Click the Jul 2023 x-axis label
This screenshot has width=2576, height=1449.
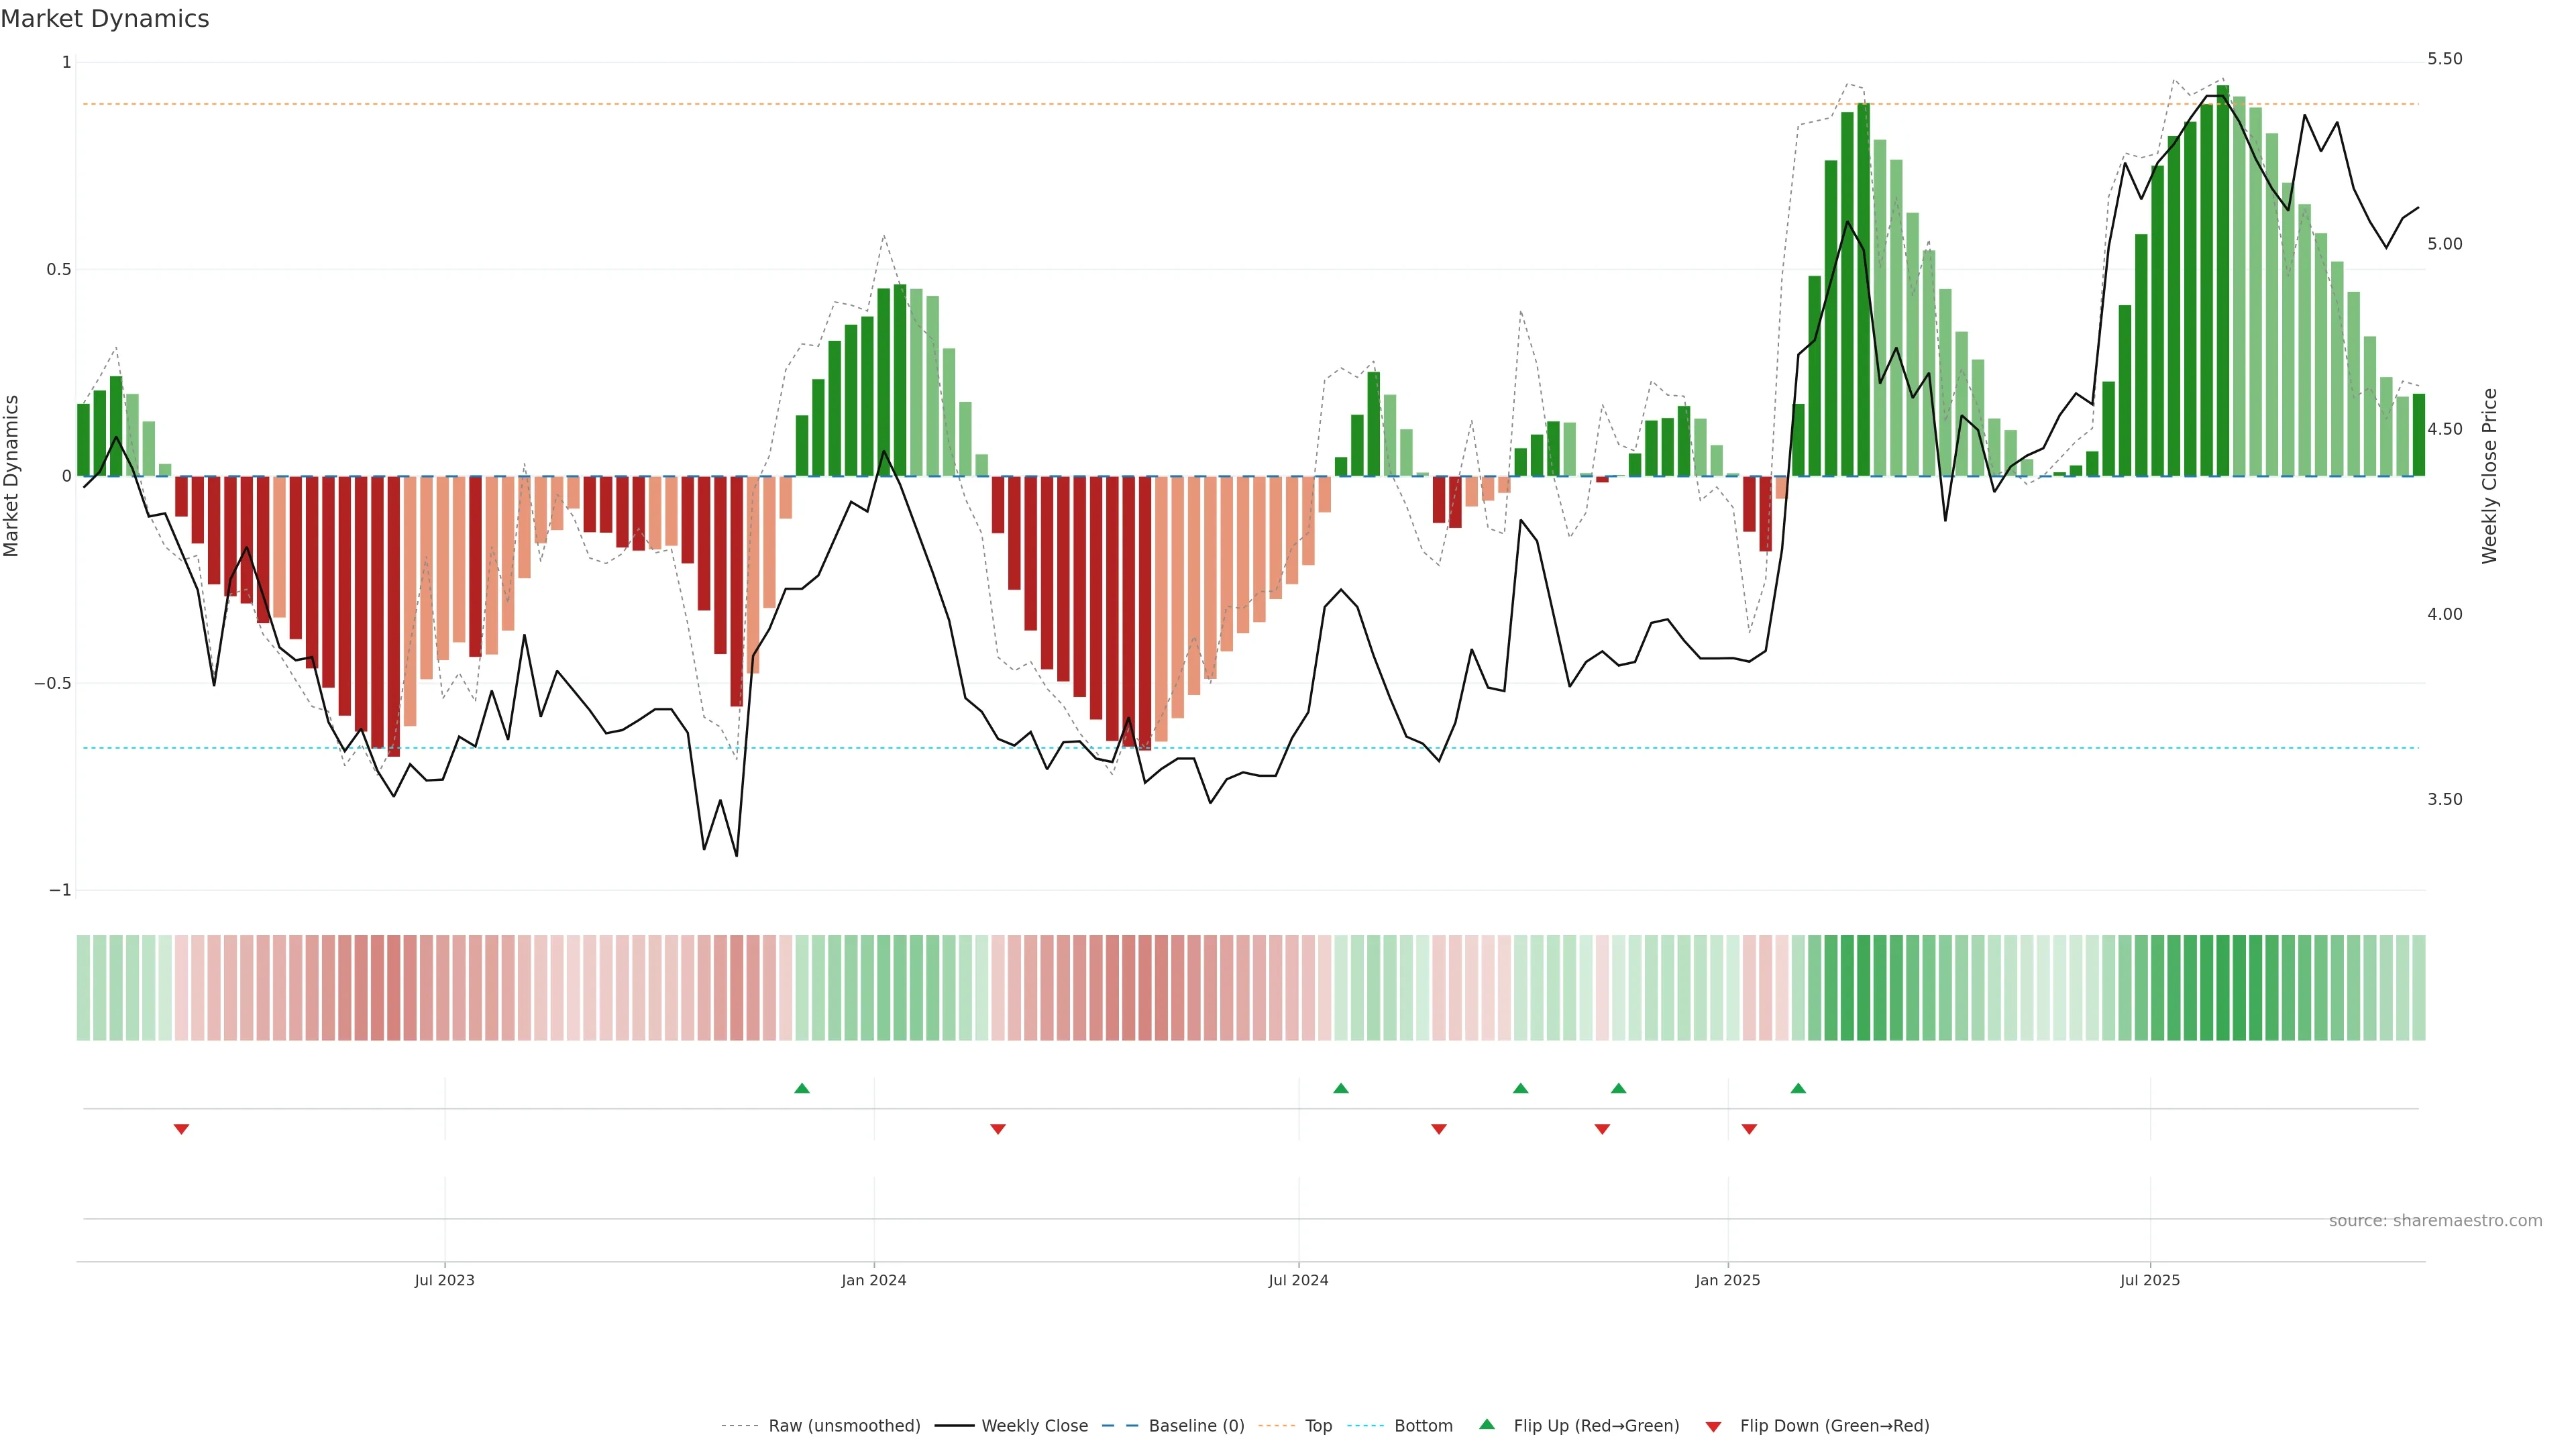pos(444,1280)
